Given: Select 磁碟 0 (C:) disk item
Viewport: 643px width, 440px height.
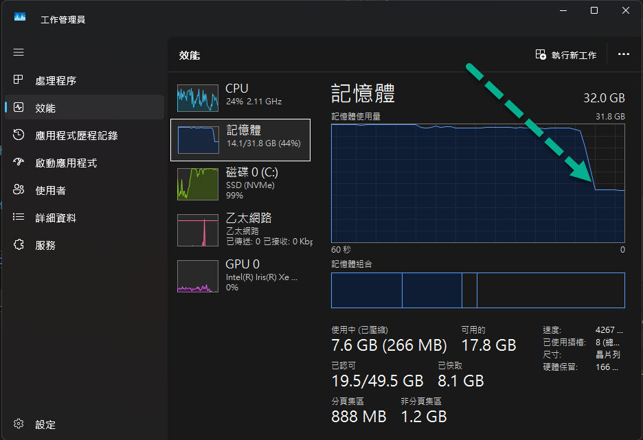Looking at the screenshot, I should 240,183.
